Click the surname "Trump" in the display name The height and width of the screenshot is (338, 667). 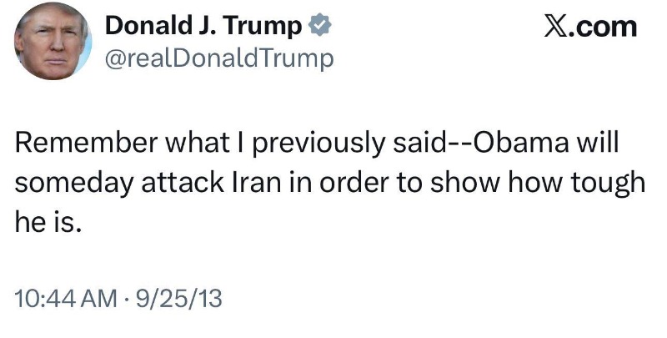coord(264,27)
